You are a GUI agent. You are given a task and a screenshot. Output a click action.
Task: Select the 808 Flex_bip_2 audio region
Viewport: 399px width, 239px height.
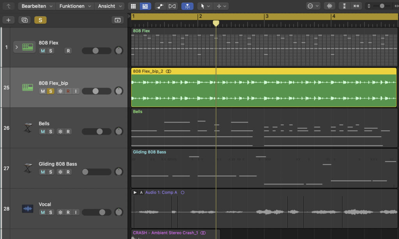pos(264,87)
